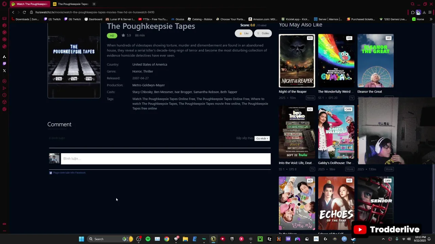Open the Dashboard bookmark
The image size is (435, 244).
[93, 19]
